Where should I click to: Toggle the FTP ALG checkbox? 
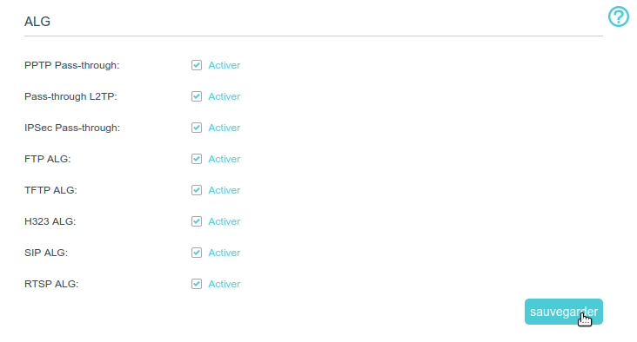(x=197, y=159)
